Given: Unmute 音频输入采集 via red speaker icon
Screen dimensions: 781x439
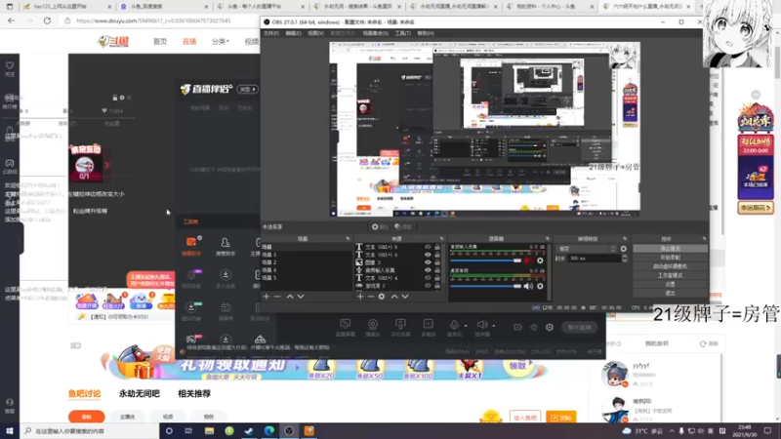Looking at the screenshot, I should [x=528, y=260].
